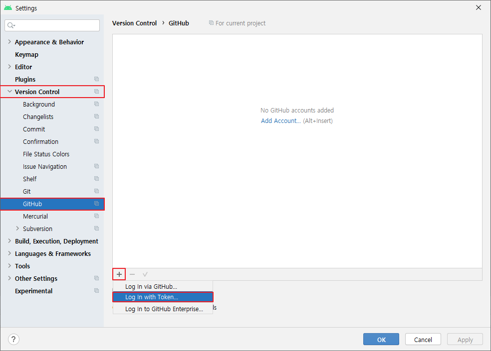Screen dimensions: 491x351
Task: Expand the Subversion node
Action: pos(17,229)
